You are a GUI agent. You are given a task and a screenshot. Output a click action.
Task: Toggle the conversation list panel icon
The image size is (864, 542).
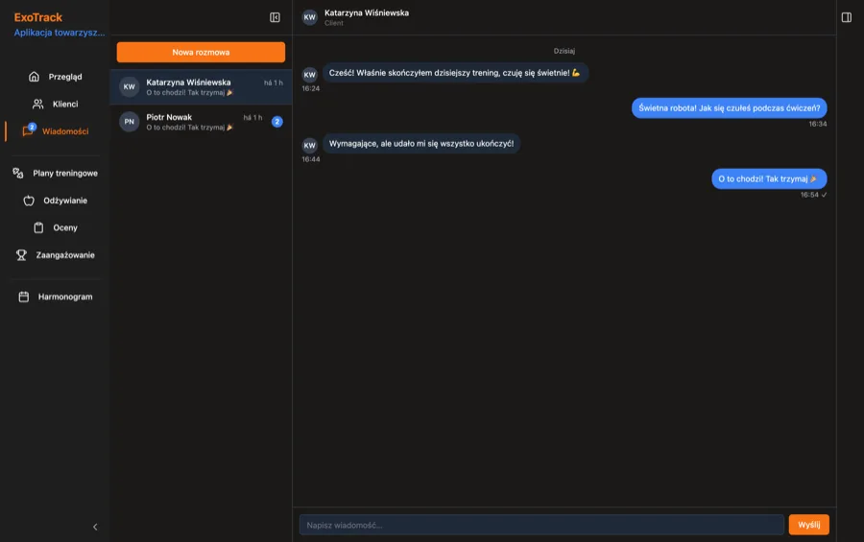[x=275, y=17]
